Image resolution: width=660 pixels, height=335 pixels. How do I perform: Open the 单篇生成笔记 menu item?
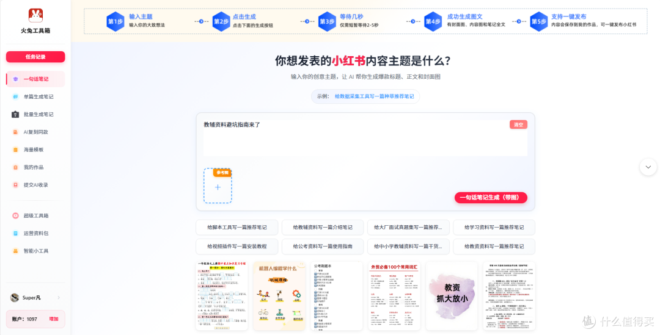coord(35,96)
